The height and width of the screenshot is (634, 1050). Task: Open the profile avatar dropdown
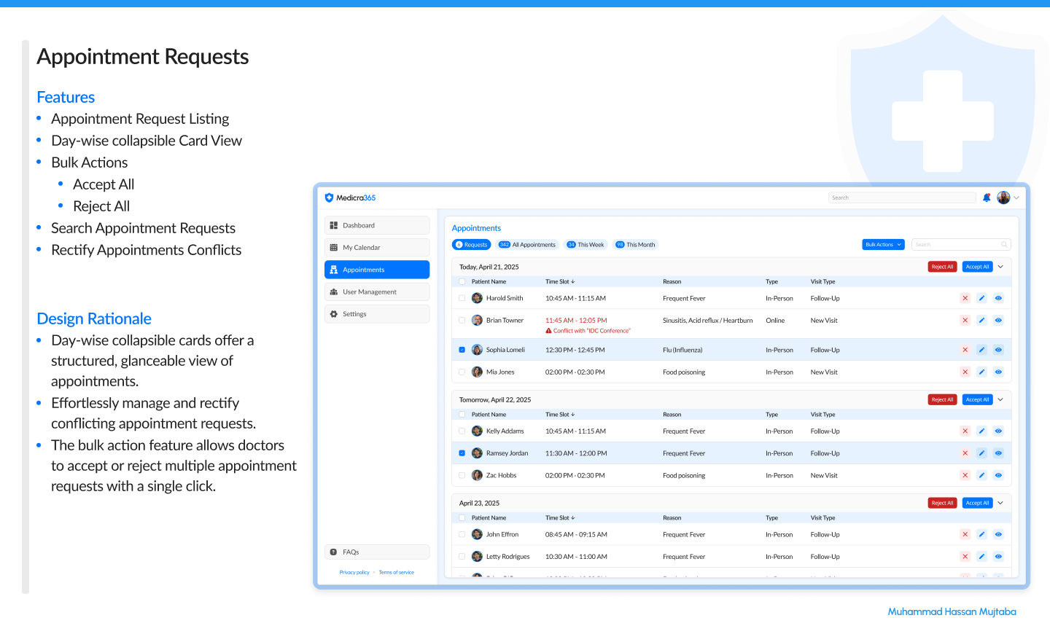1004,197
